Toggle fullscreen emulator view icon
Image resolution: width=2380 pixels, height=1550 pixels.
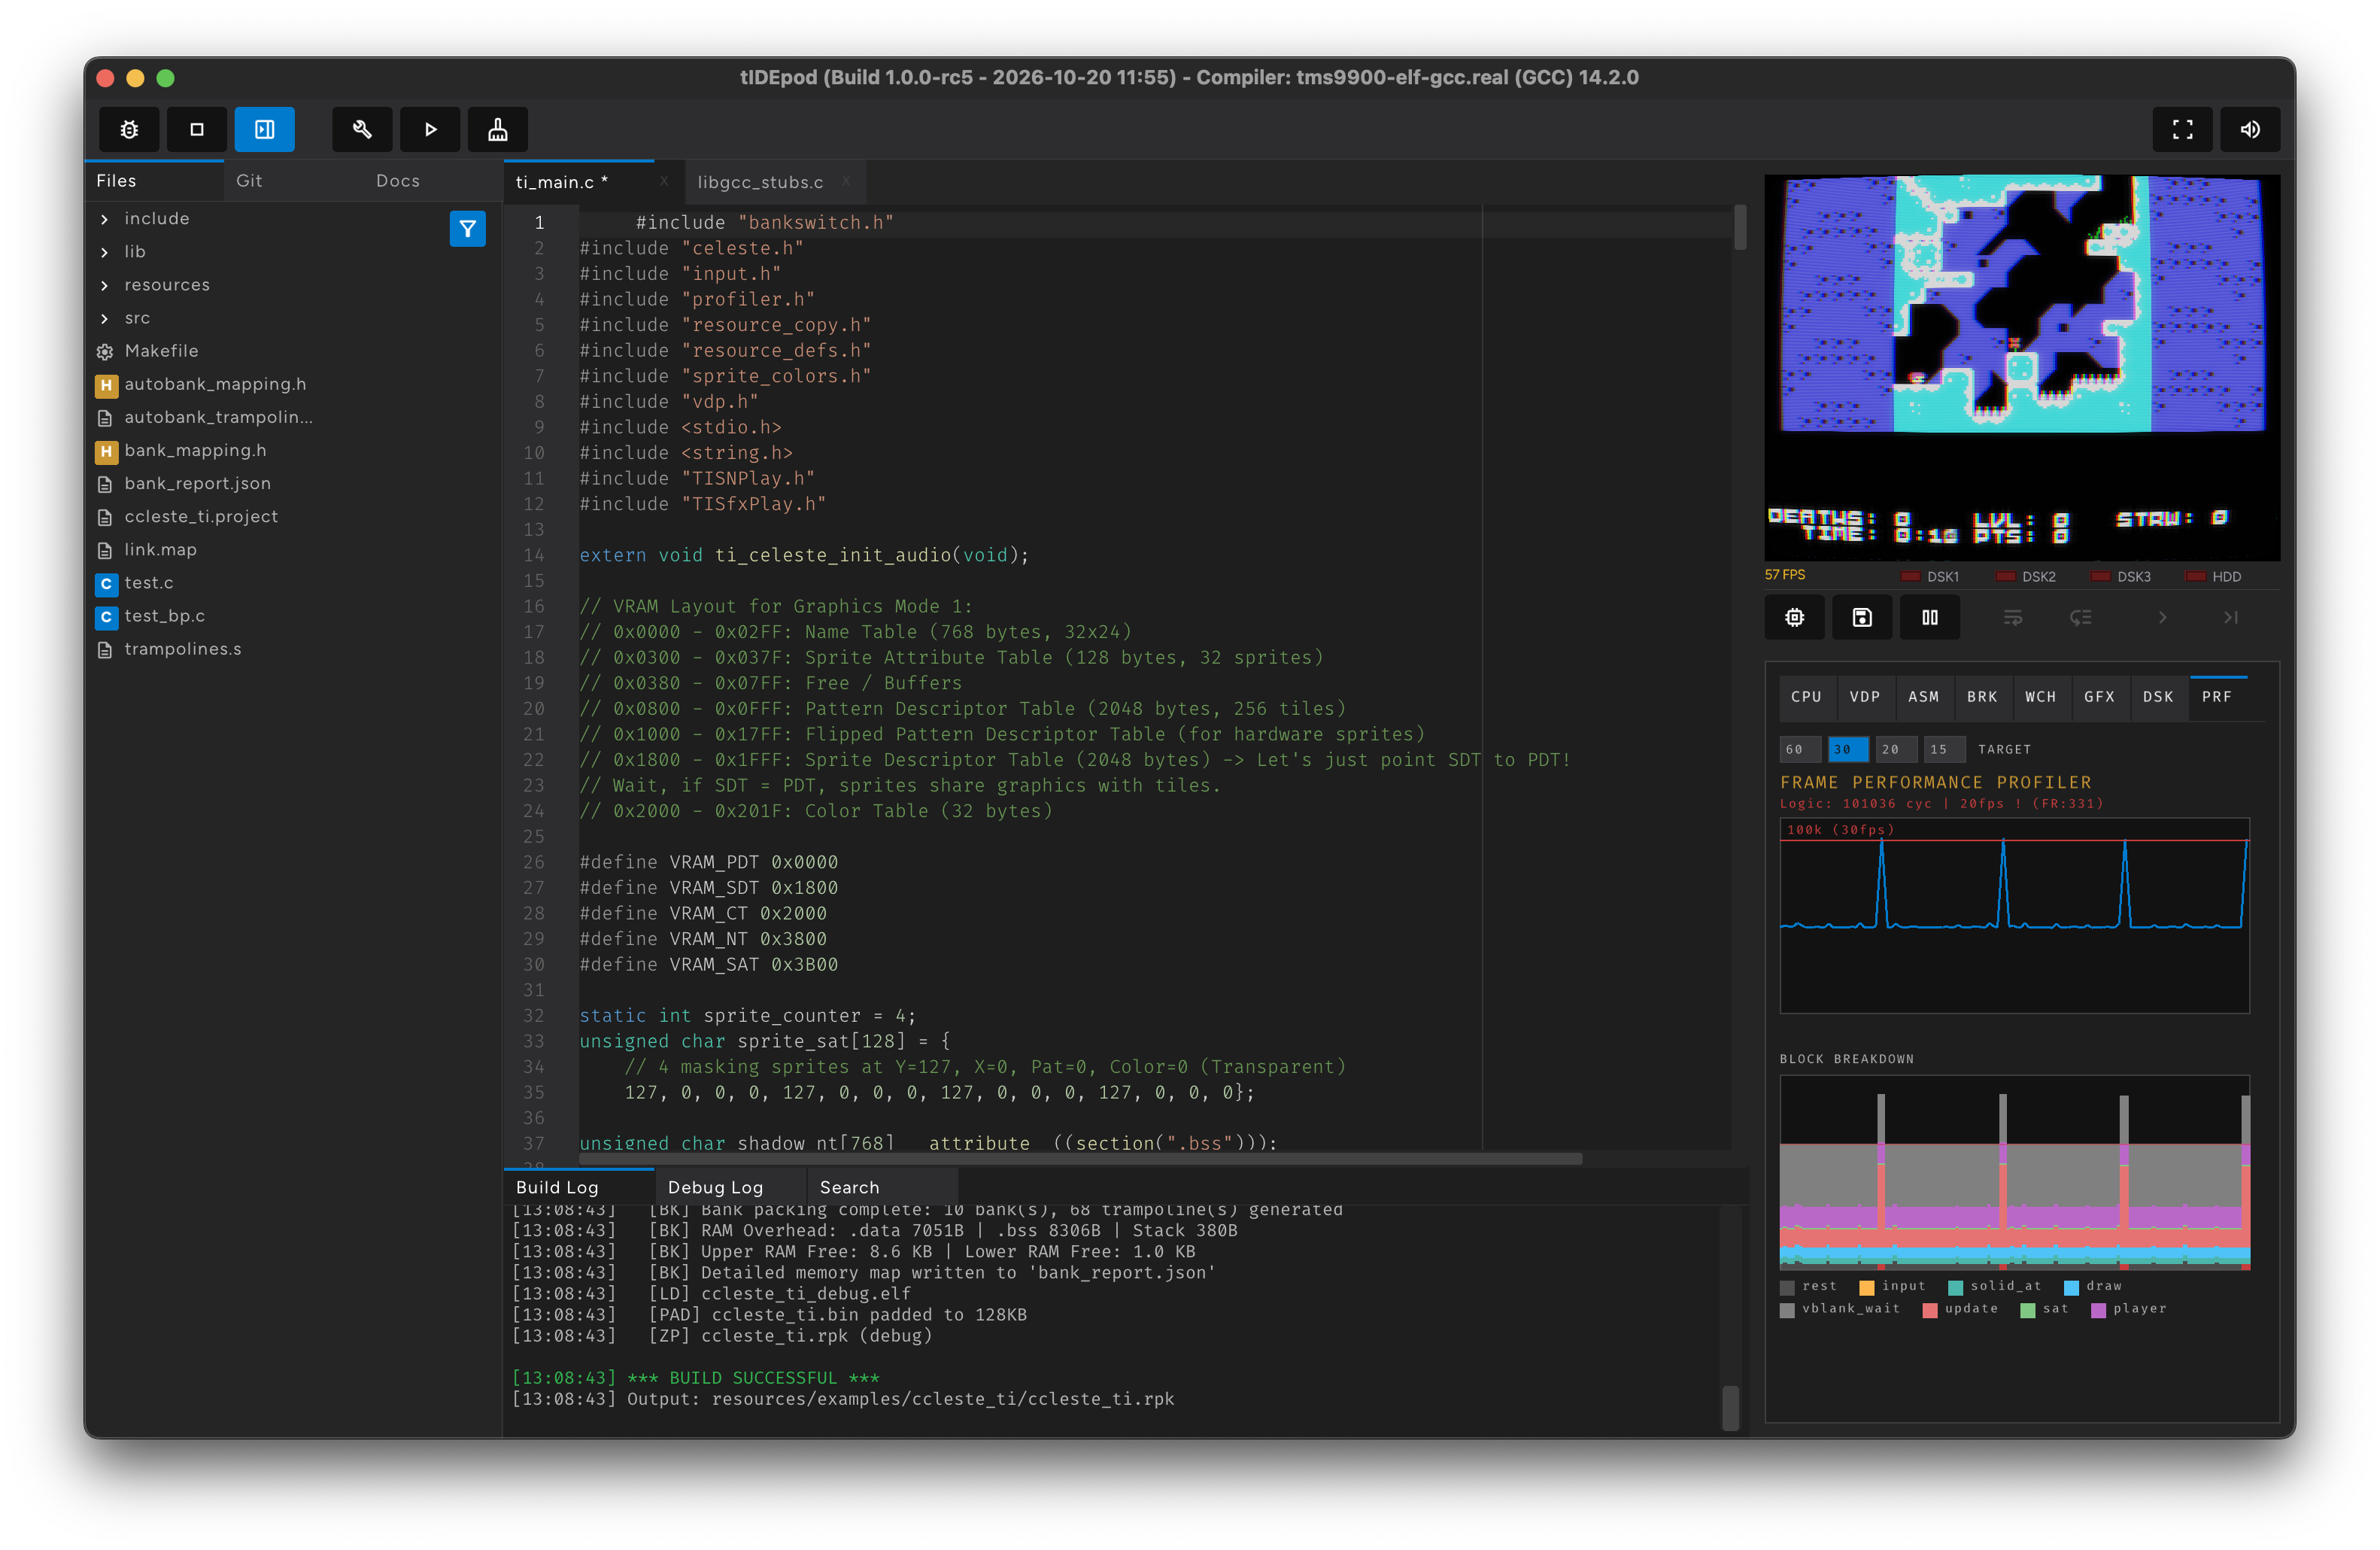(2183, 129)
